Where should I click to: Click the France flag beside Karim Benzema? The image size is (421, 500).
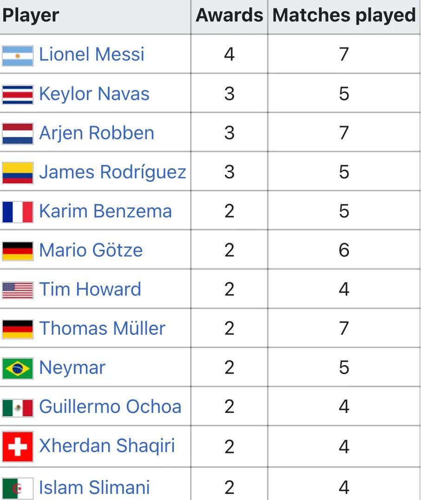18,212
